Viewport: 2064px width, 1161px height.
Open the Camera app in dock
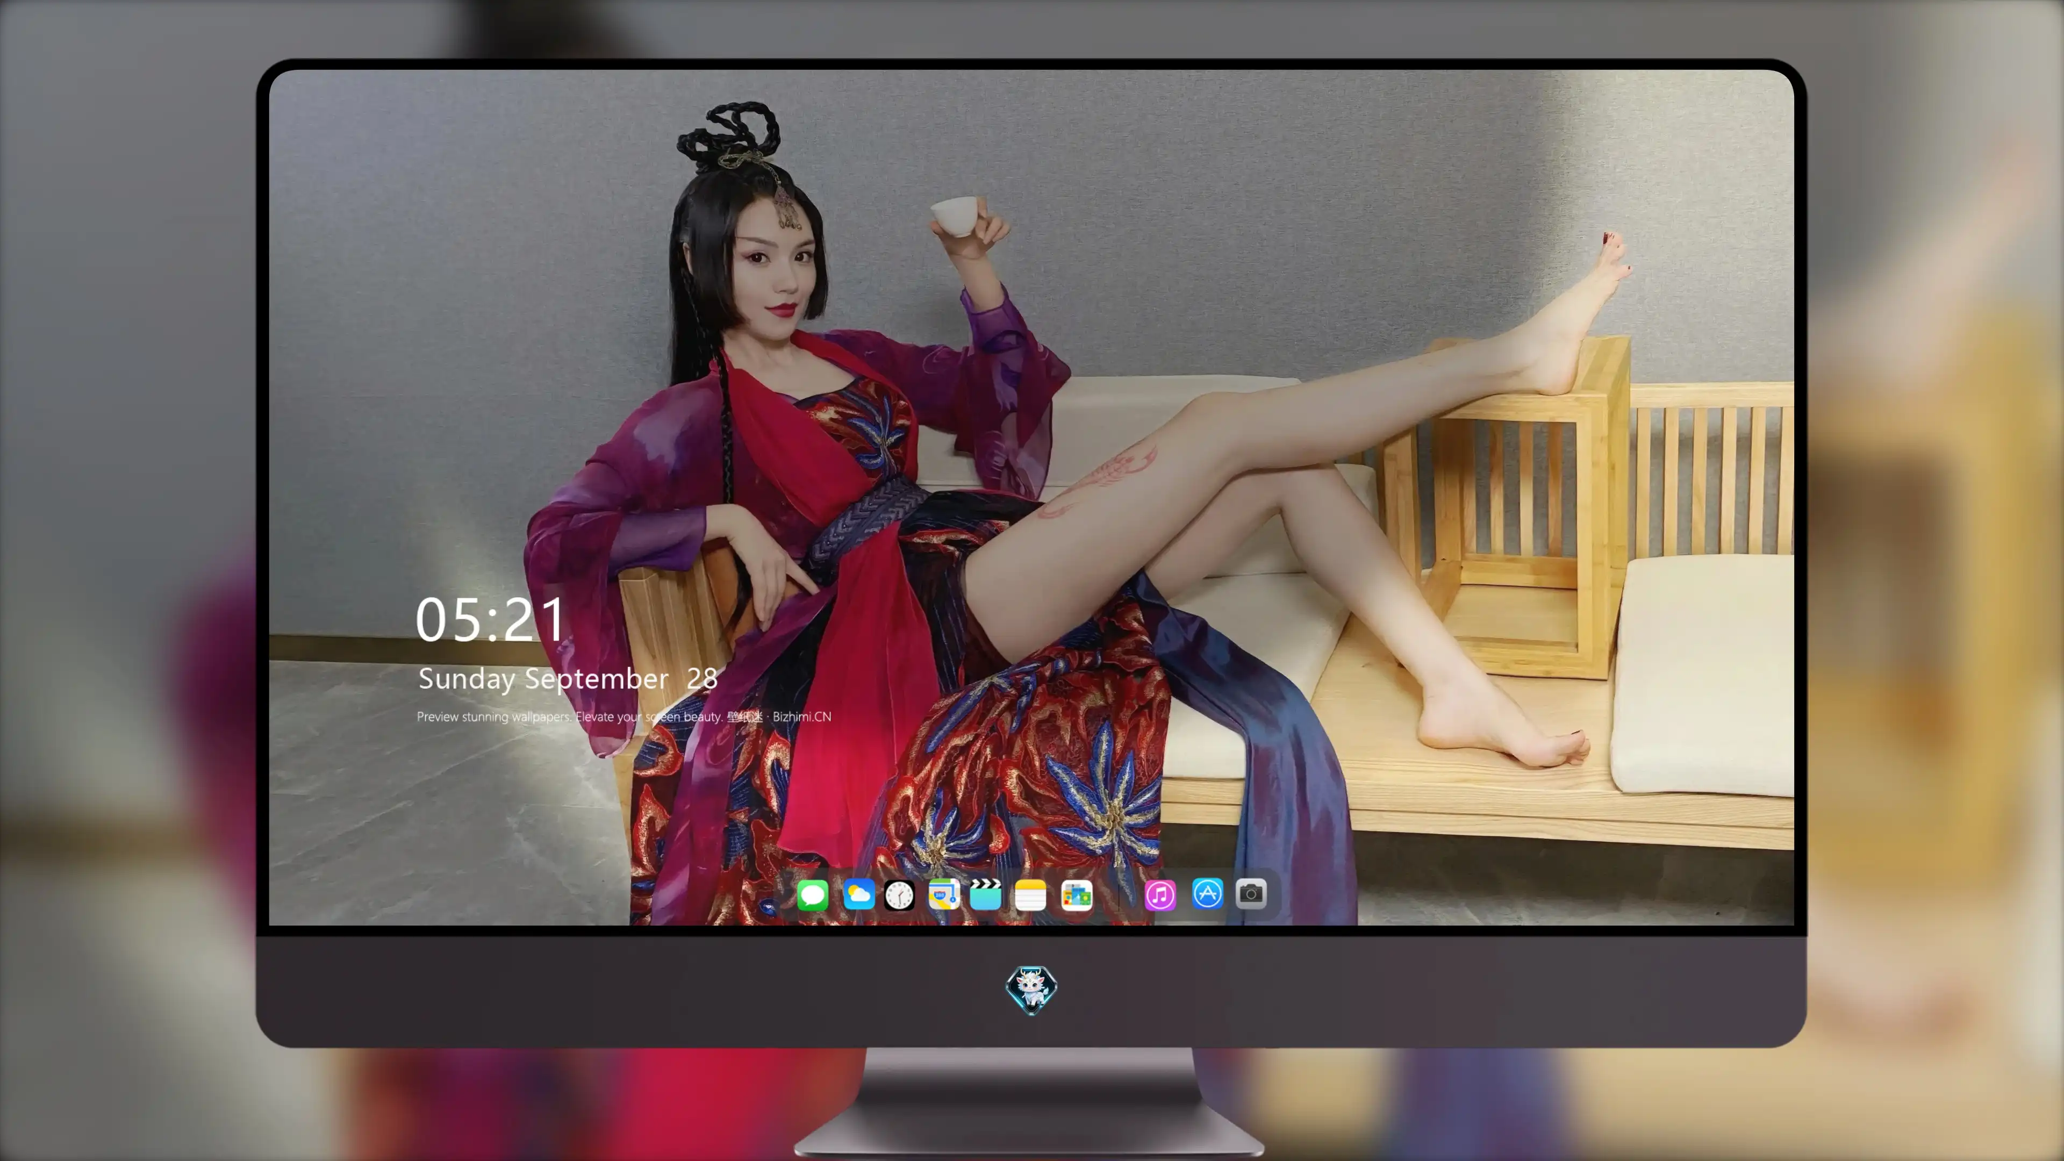click(x=1251, y=893)
